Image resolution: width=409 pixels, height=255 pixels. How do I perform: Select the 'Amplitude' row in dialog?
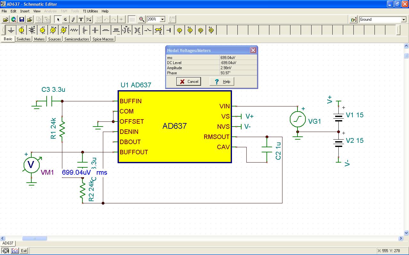coord(212,68)
